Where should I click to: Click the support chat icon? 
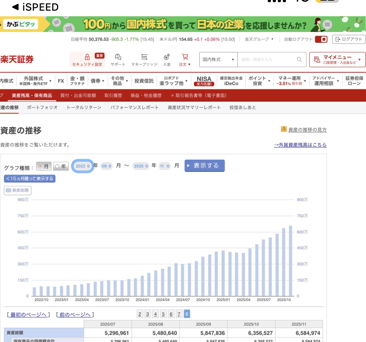(x=118, y=57)
